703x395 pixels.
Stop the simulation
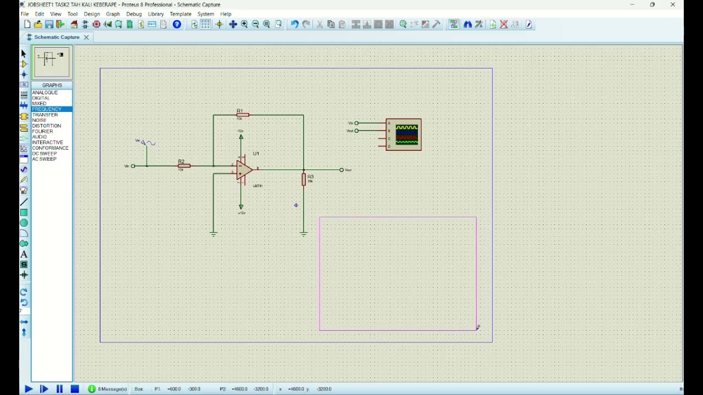click(75, 389)
